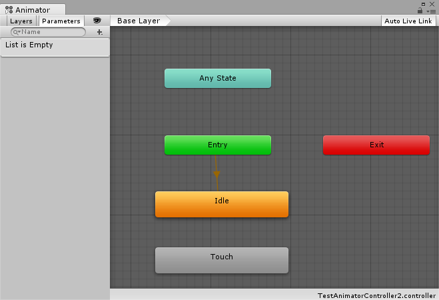This screenshot has width=439, height=300.
Task: Select the gray Touch state node
Action: 222,260
